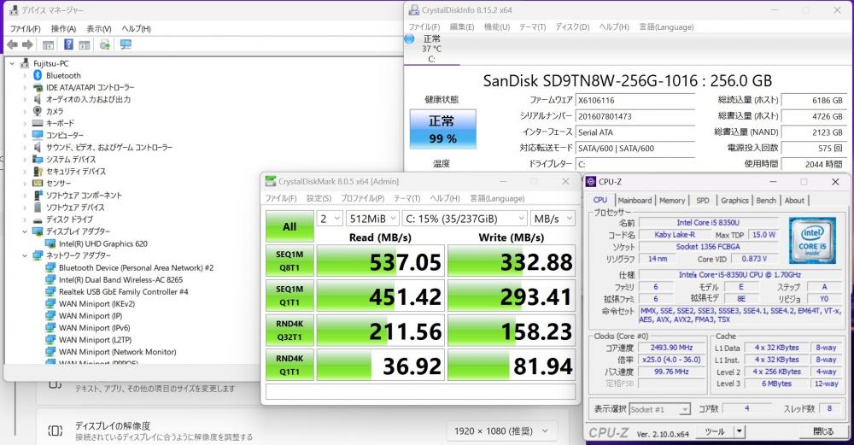
Task: Click the Device Manager title bar icon
Action: click(14, 9)
